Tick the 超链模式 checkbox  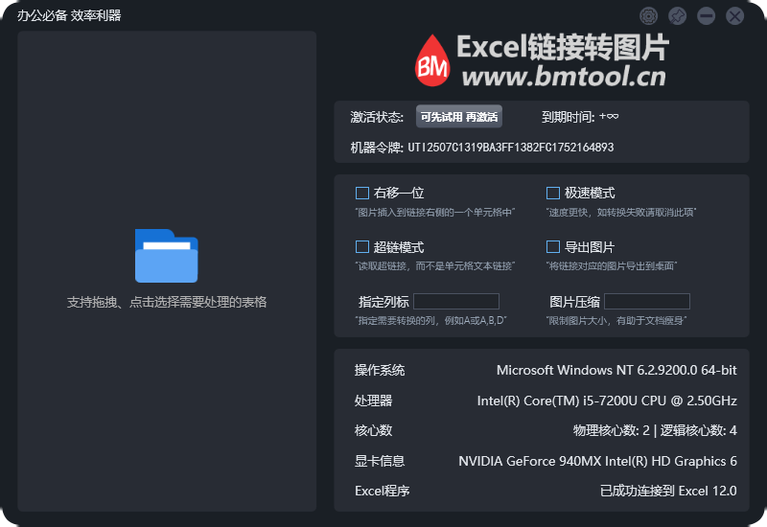click(x=362, y=247)
